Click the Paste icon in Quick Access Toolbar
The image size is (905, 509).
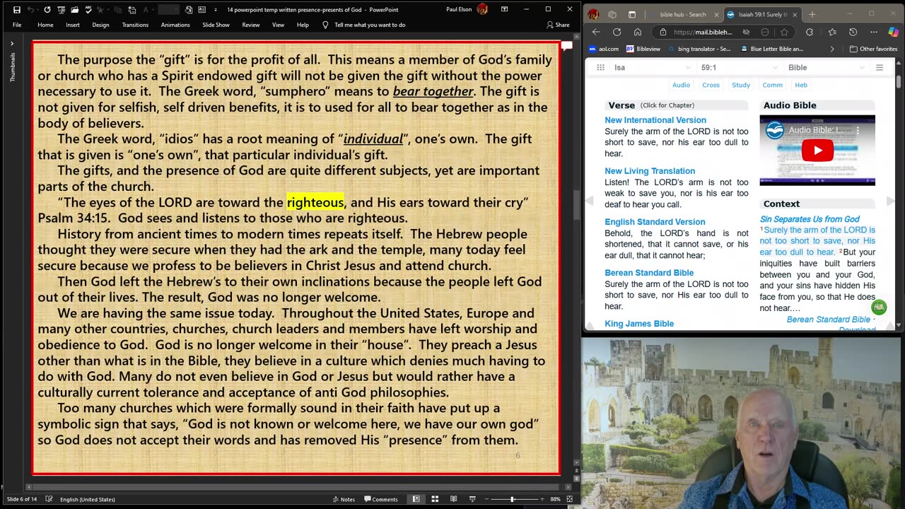pyautogui.click(x=132, y=10)
